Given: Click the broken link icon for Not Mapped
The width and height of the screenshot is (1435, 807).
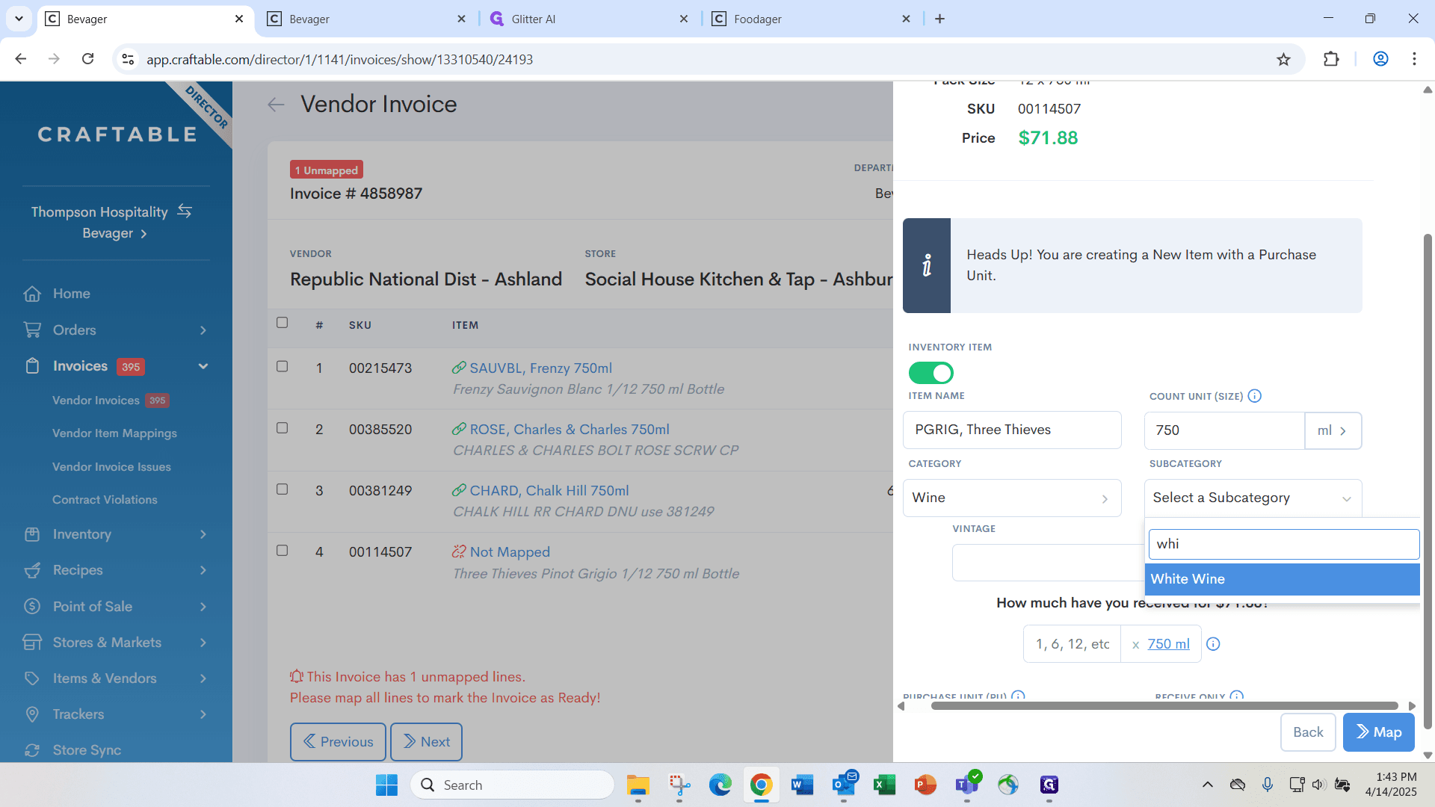Looking at the screenshot, I should pyautogui.click(x=459, y=551).
